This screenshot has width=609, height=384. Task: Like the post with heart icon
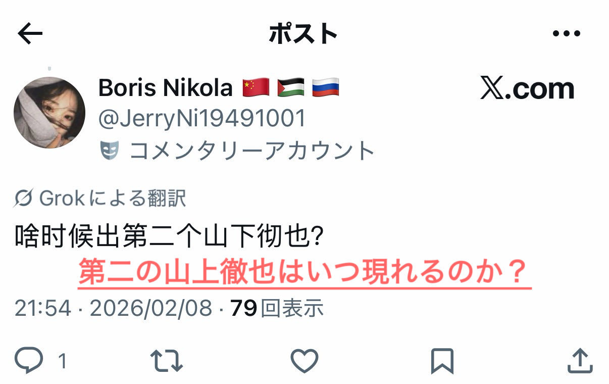tap(304, 361)
